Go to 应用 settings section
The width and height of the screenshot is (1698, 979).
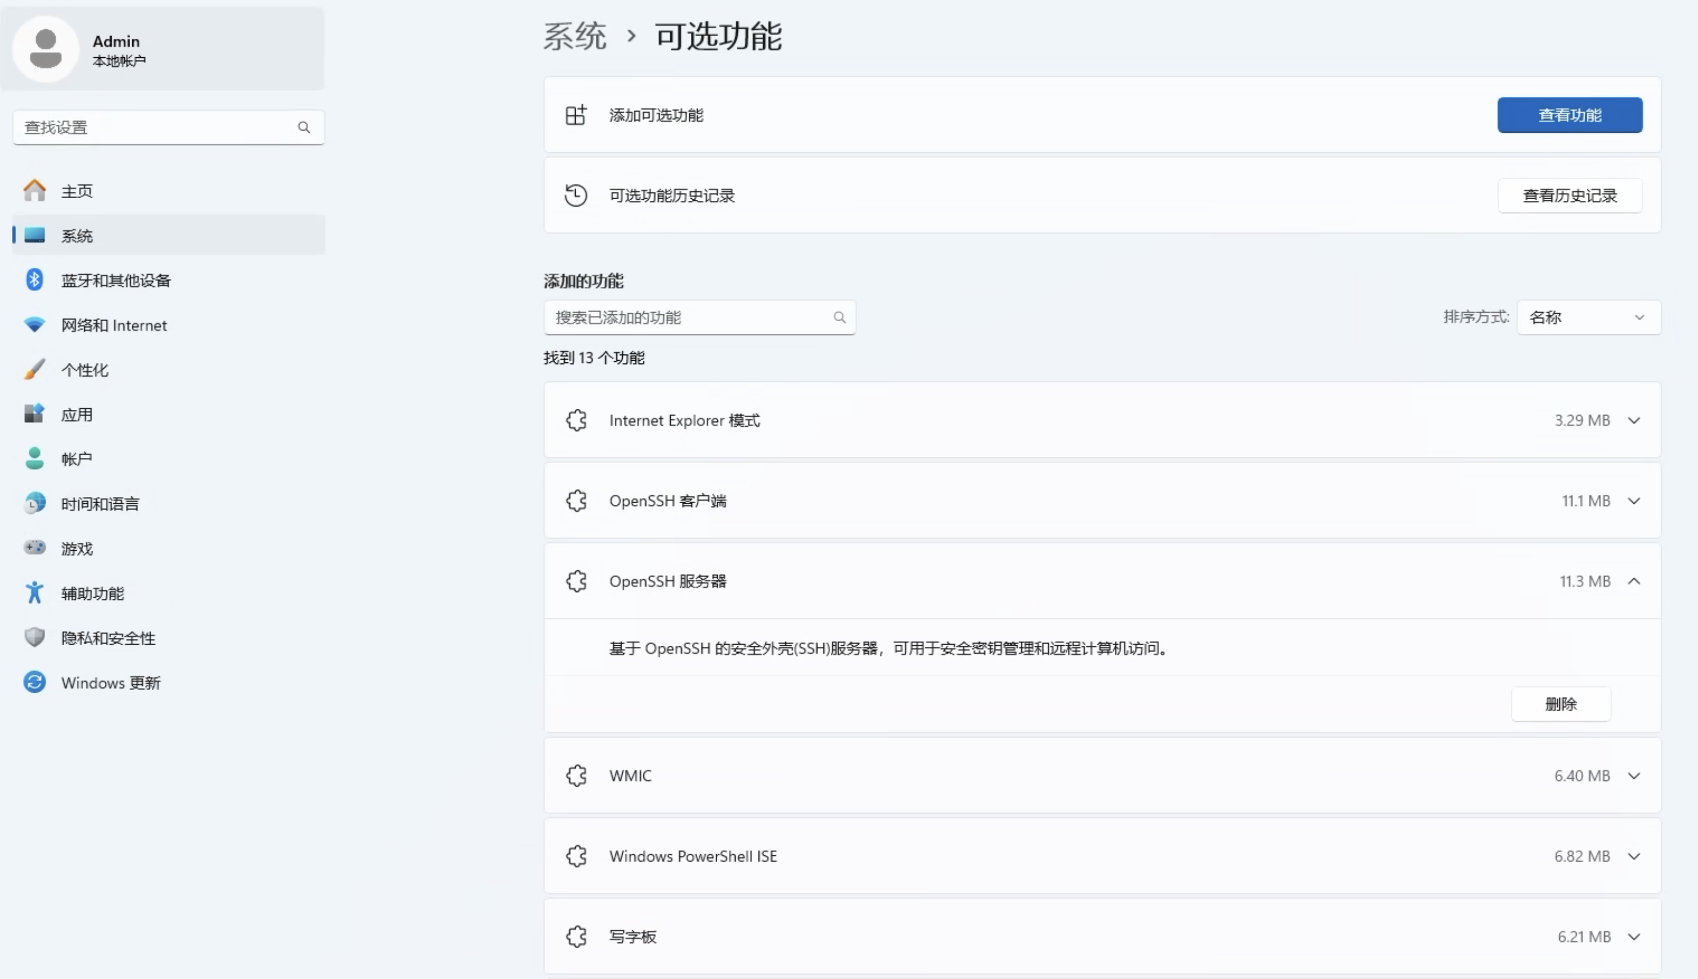pyautogui.click(x=77, y=414)
